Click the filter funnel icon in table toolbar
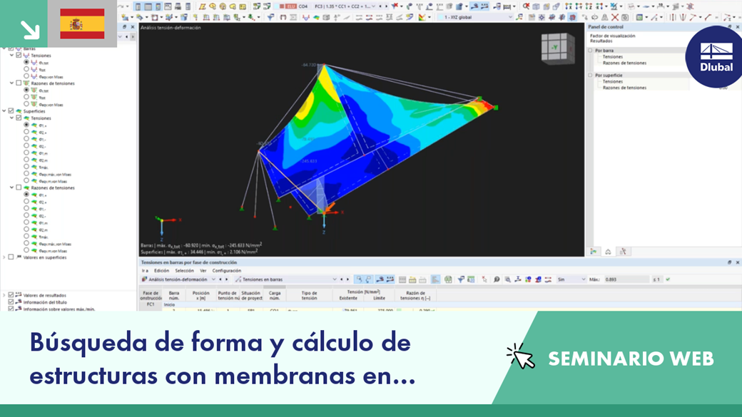This screenshot has width=742, height=417. coord(460,279)
